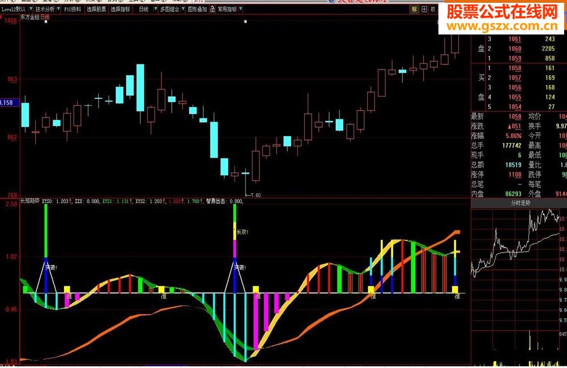Click the 量比 volume ratio label
Viewport: 567px width, 368px height.
point(535,165)
